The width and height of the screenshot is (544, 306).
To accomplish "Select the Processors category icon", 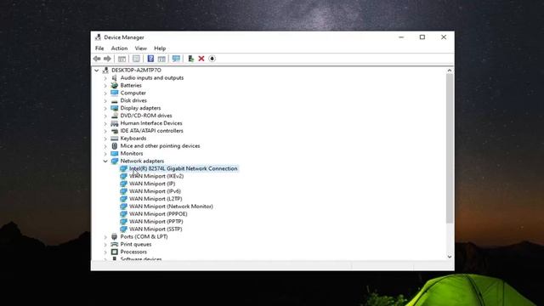I will point(115,252).
